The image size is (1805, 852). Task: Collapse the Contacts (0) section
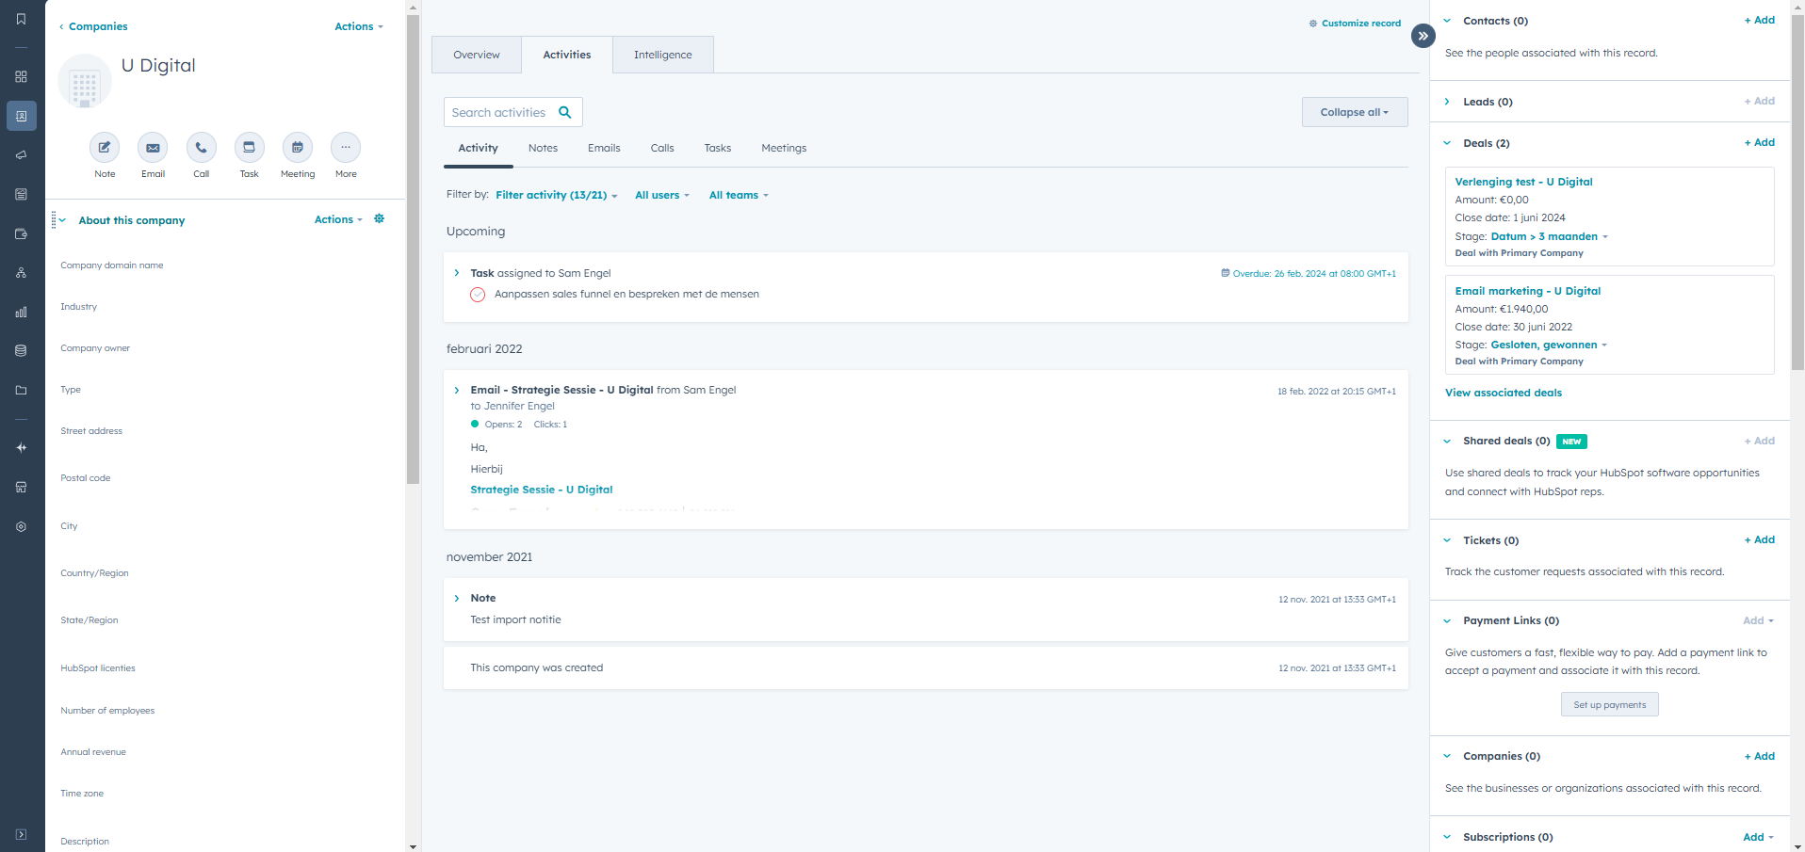pos(1447,21)
